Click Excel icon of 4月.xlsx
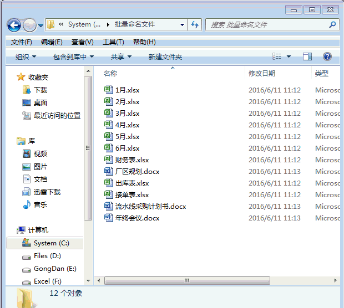The height and width of the screenshot is (308, 344). (x=108, y=125)
